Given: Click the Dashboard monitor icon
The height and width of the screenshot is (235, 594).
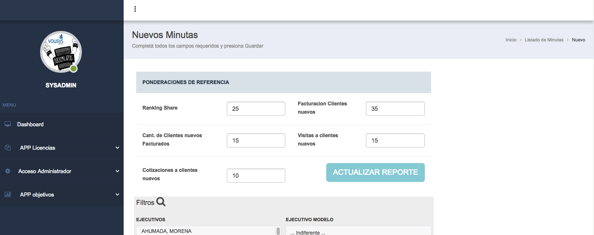Looking at the screenshot, I should pos(8,124).
